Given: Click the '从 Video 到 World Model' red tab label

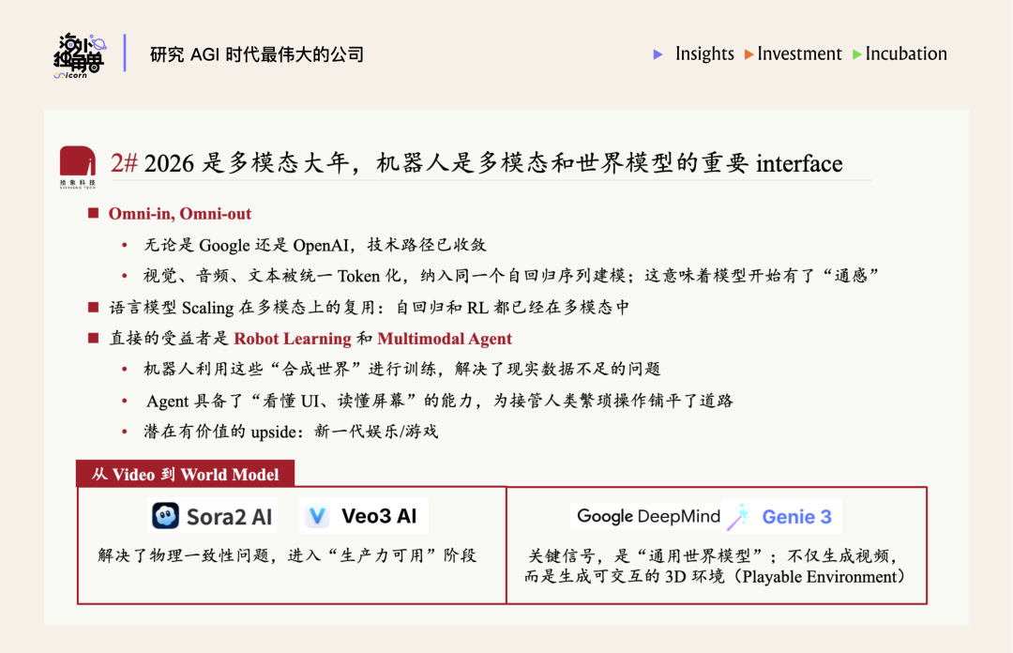Looking at the screenshot, I should click(185, 474).
